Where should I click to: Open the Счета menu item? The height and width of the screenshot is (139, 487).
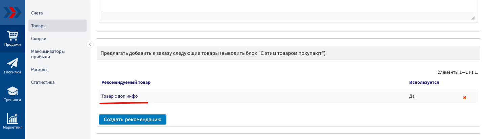[x=37, y=13]
